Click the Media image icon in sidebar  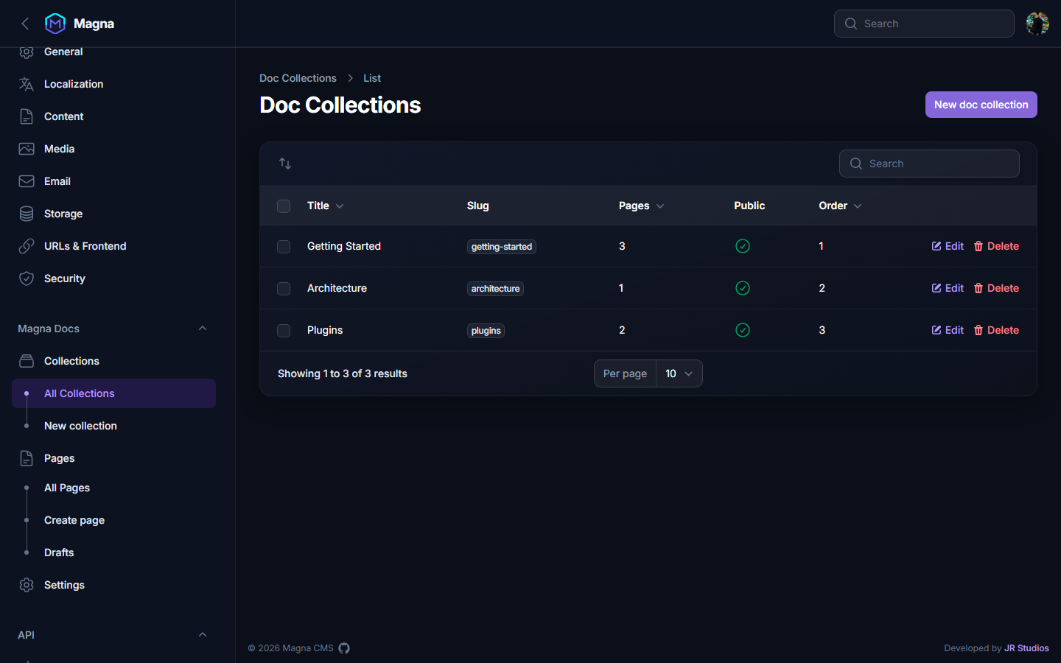[x=27, y=149]
